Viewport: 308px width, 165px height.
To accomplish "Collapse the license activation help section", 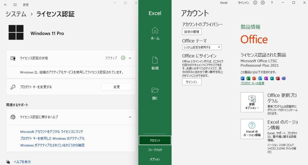I will click(130, 117).
